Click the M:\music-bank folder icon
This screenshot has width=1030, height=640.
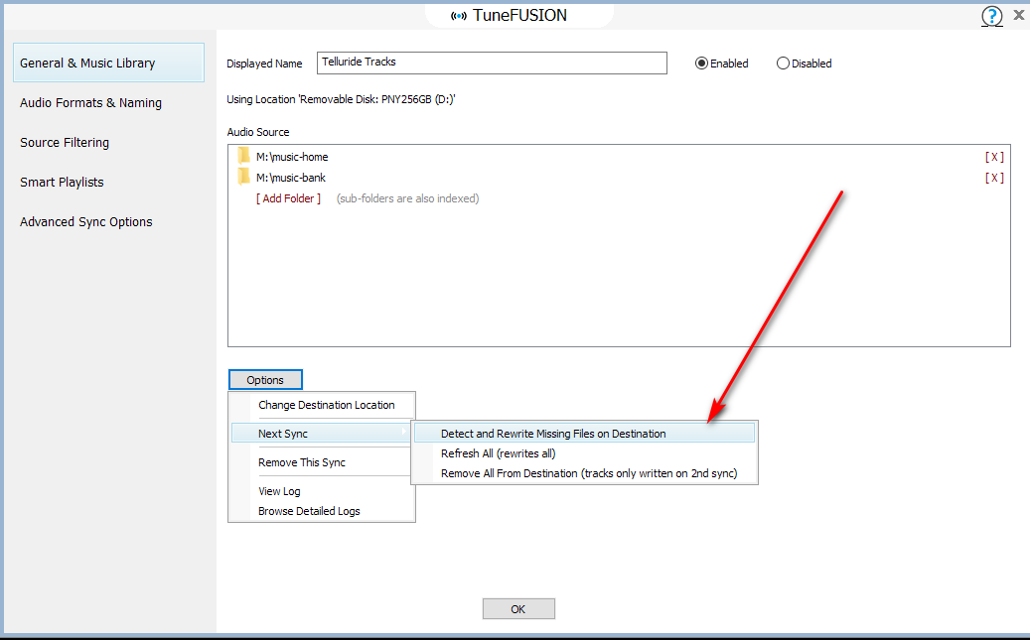click(243, 177)
